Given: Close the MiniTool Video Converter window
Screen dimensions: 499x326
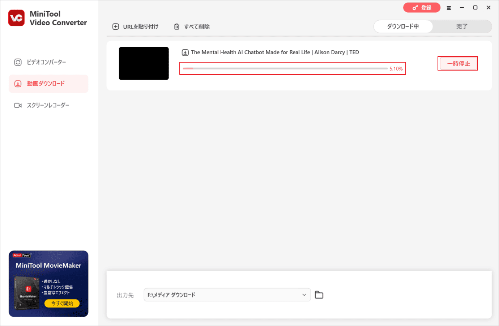Looking at the screenshot, I should pos(489,8).
